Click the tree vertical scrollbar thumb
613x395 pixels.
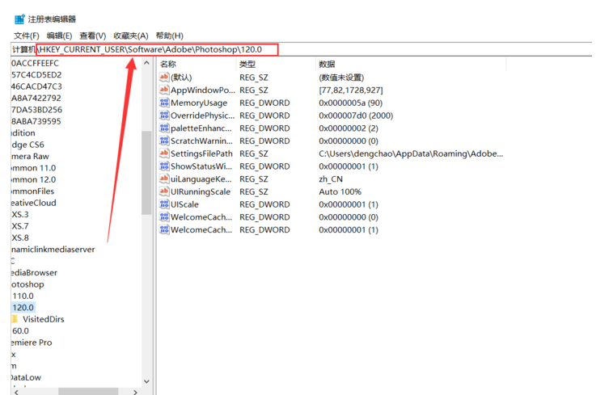tap(146, 173)
